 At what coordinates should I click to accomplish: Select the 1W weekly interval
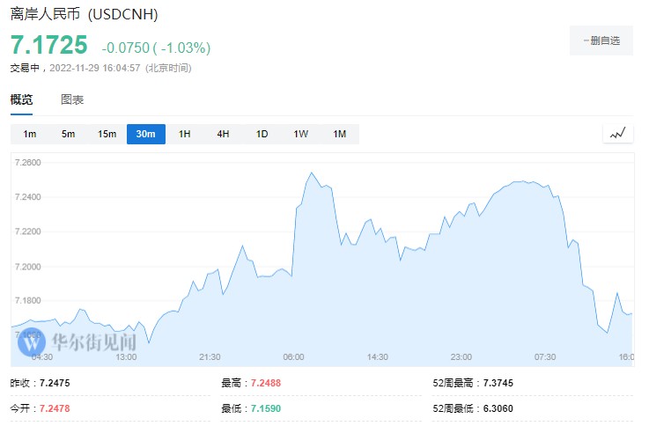click(300, 134)
